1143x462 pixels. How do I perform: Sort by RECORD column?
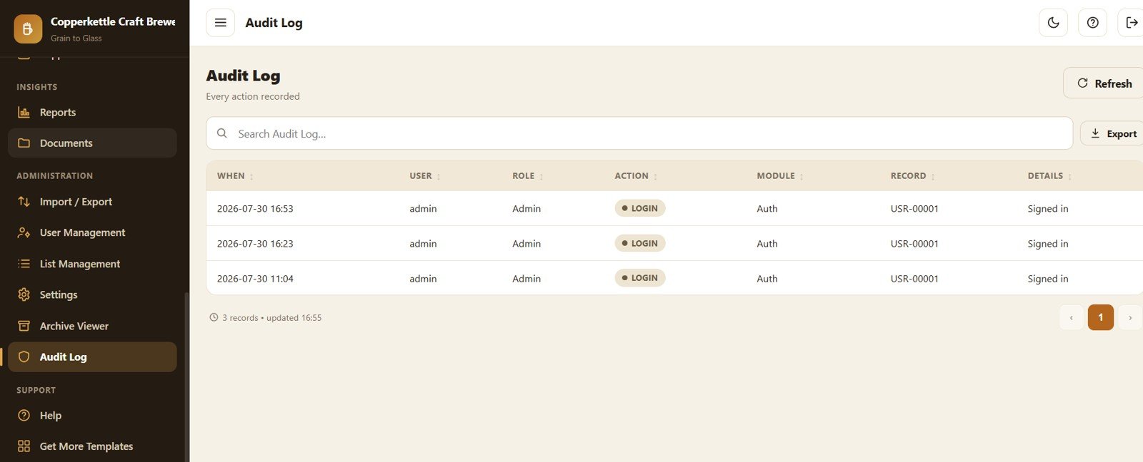point(913,176)
